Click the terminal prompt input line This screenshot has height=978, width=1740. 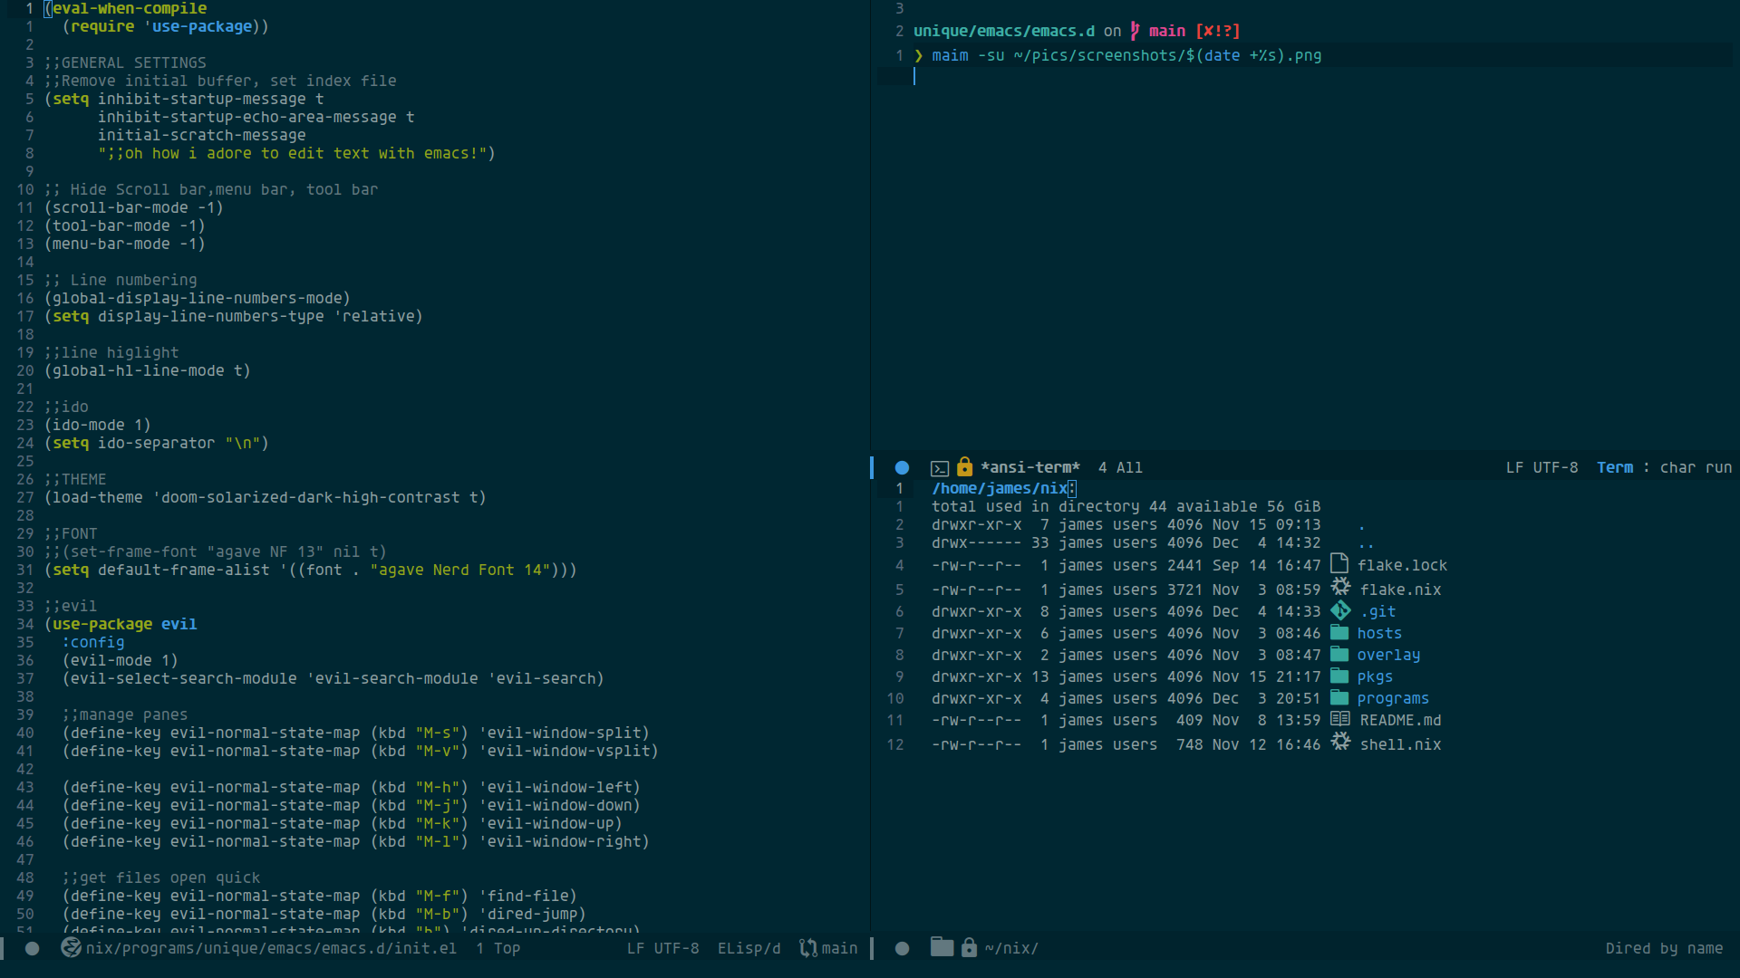point(915,77)
